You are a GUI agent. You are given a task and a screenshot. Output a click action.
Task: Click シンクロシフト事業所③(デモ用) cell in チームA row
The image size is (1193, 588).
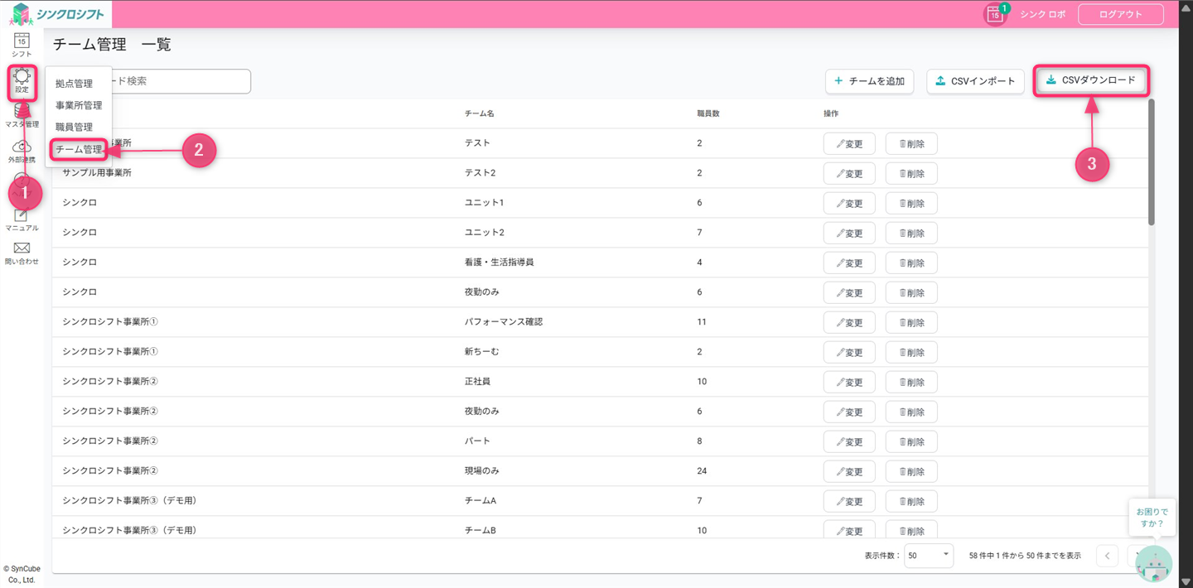pyautogui.click(x=129, y=501)
